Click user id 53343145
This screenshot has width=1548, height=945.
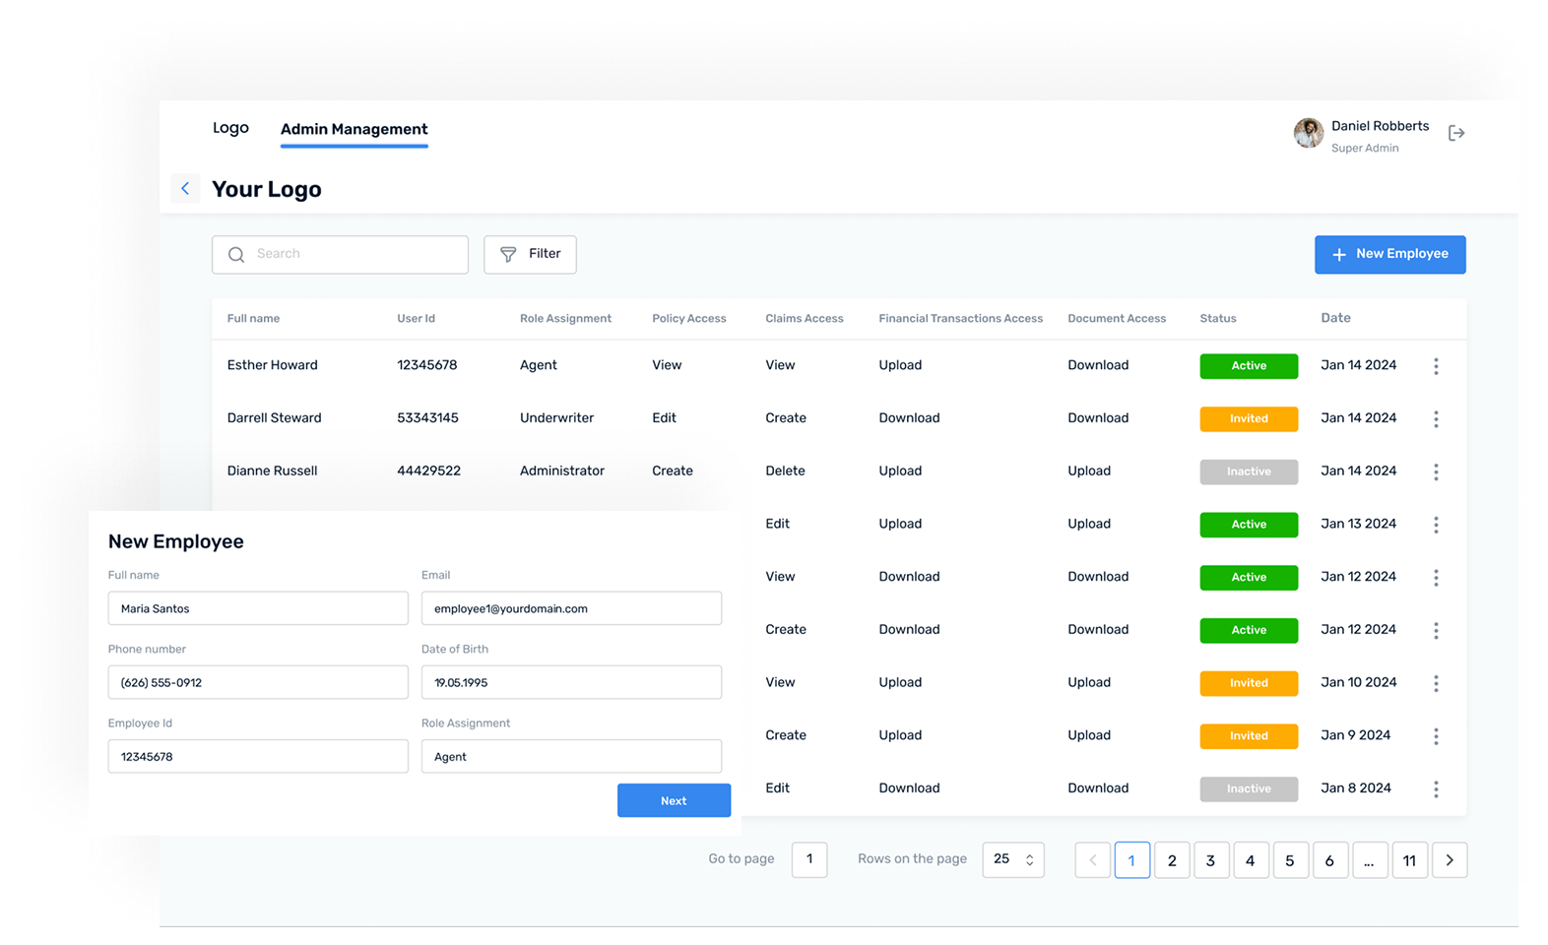[427, 418]
